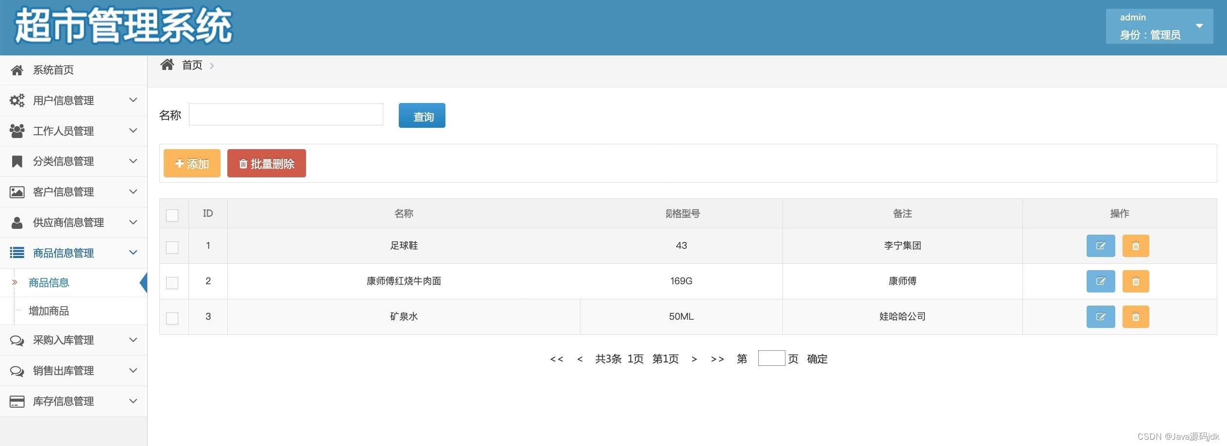Click the chat icon for 销售出库管理
Image resolution: width=1227 pixels, height=446 pixels.
coord(17,371)
